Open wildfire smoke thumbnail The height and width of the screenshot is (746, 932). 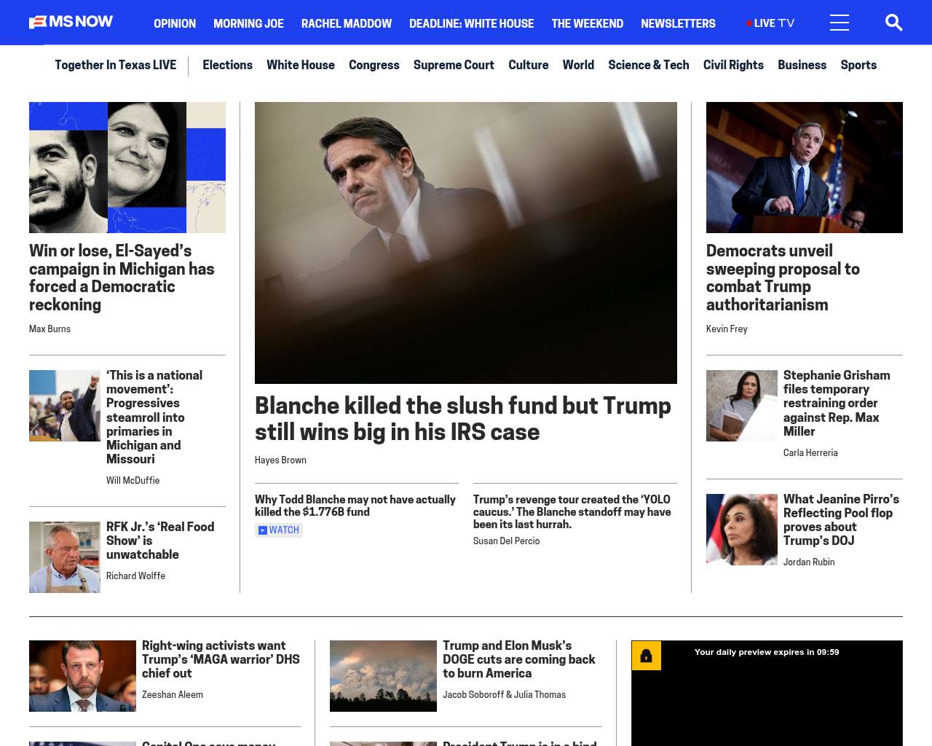[x=383, y=676]
